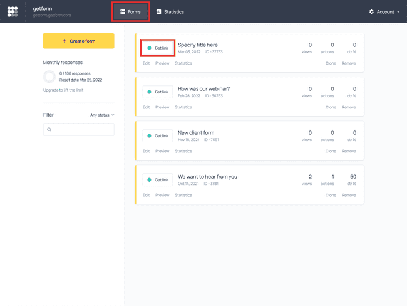This screenshot has width=407, height=306.
Task: Clone the We want to hear from you form
Action: coord(331,195)
